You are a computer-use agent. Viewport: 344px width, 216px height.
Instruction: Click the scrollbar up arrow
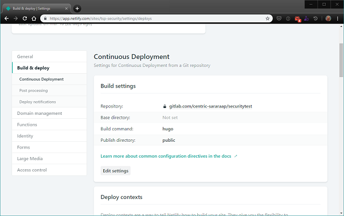click(341, 26)
